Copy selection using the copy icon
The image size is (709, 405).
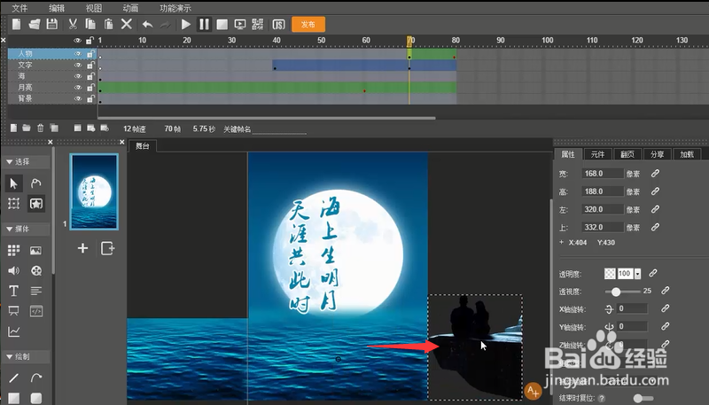tap(90, 24)
